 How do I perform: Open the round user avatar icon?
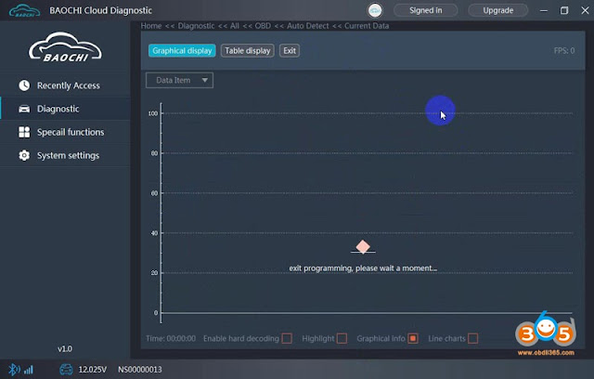(x=375, y=10)
